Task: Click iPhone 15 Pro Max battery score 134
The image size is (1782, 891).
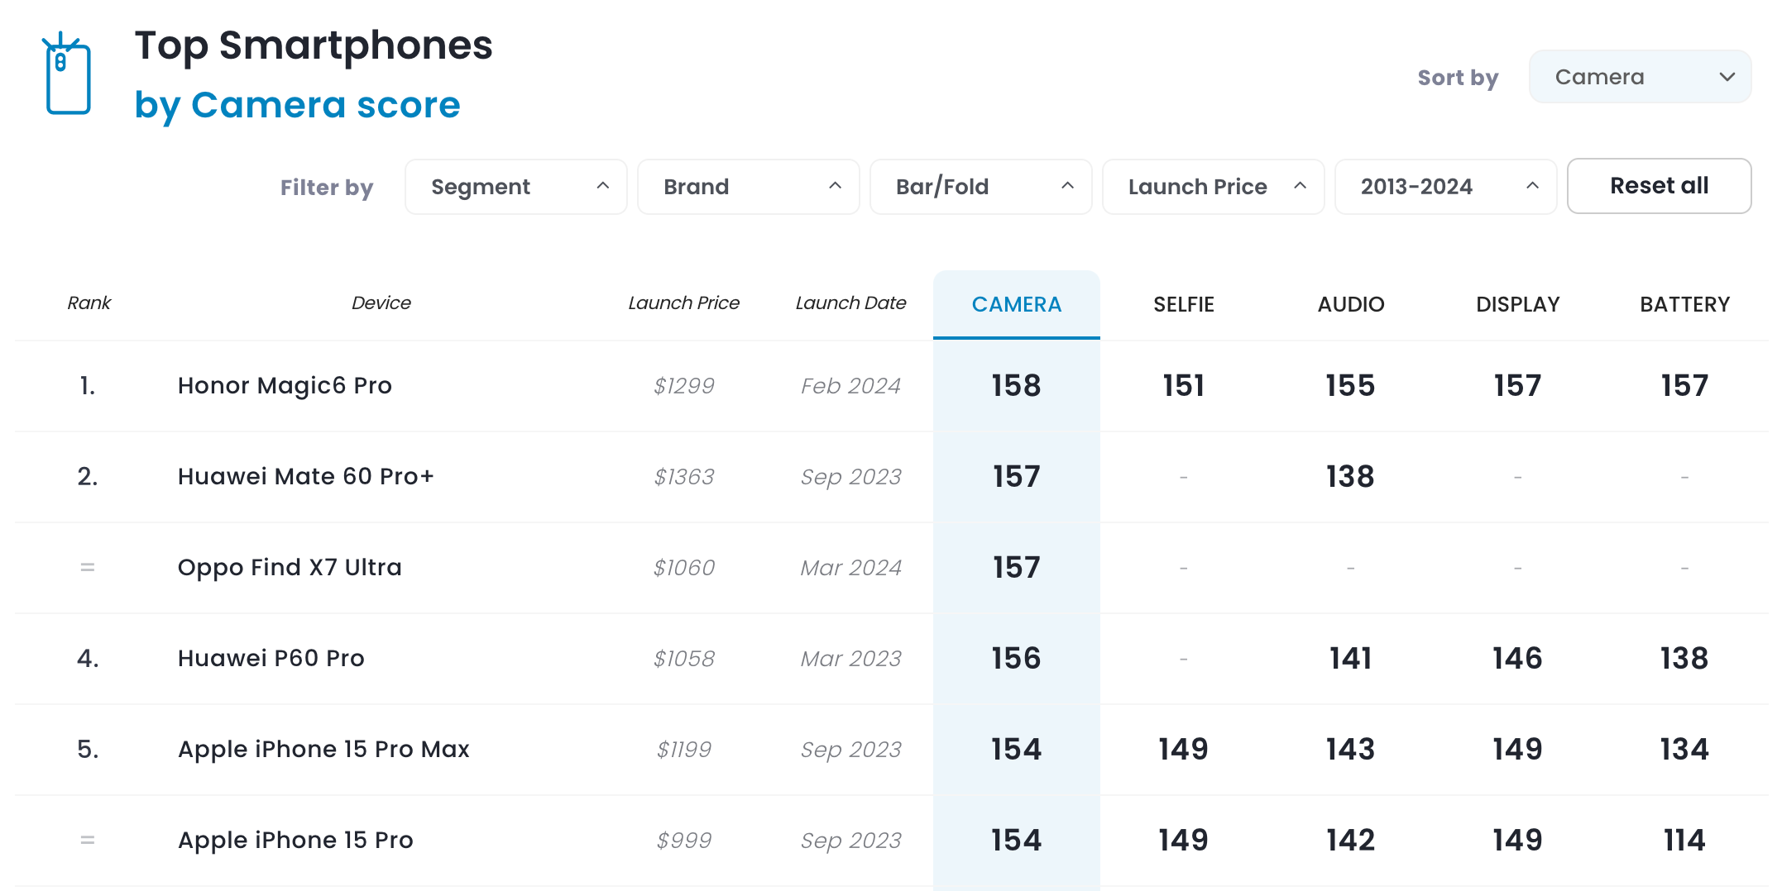Action: (1685, 750)
